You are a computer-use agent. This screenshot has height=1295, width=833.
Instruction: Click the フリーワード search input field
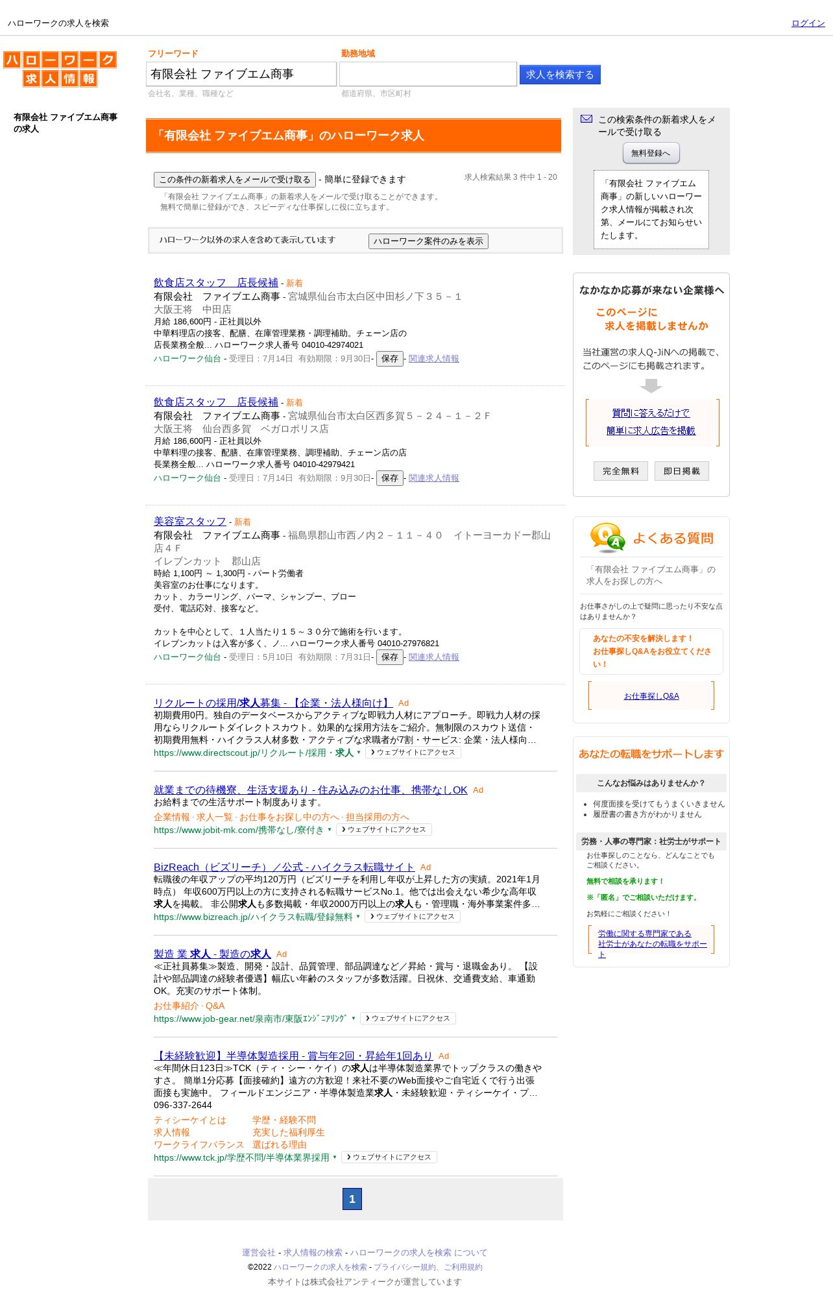(241, 74)
